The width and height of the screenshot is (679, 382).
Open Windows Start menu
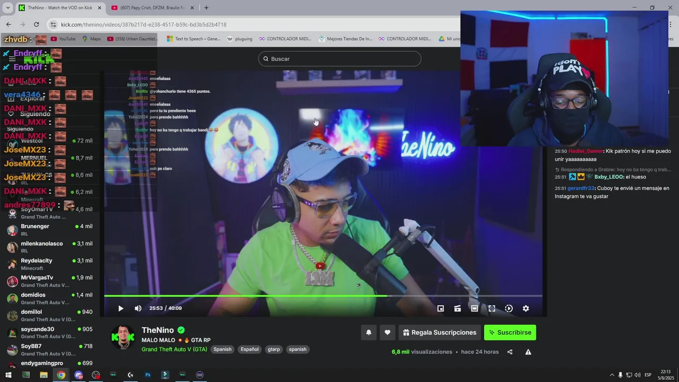(8, 375)
